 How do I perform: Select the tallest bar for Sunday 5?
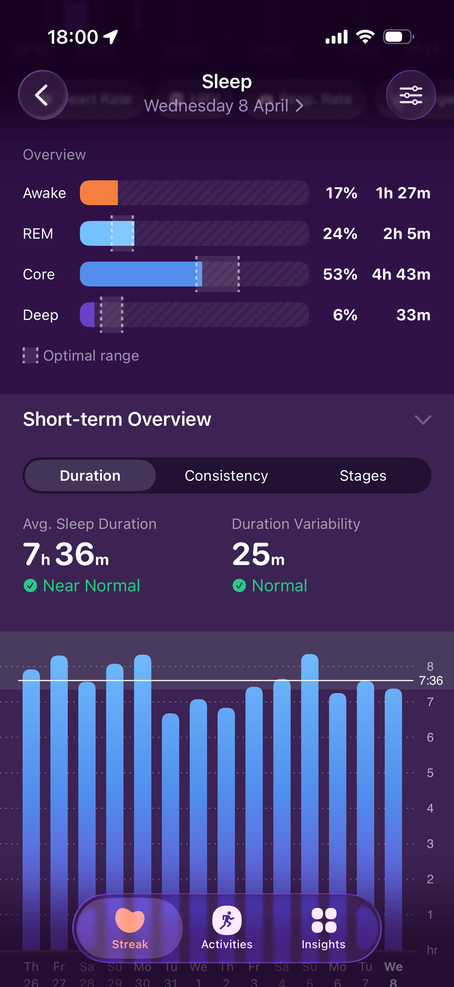coord(309,801)
